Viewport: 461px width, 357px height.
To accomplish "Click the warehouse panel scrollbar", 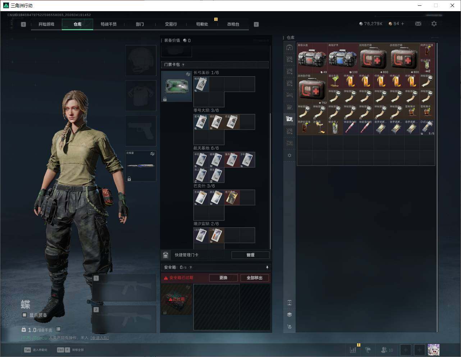I will (x=438, y=187).
